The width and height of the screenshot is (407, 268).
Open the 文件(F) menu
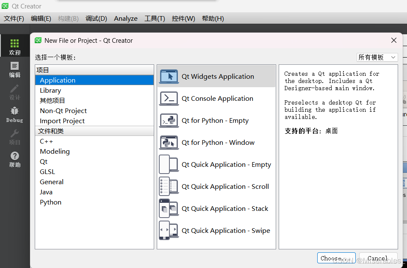(14, 19)
